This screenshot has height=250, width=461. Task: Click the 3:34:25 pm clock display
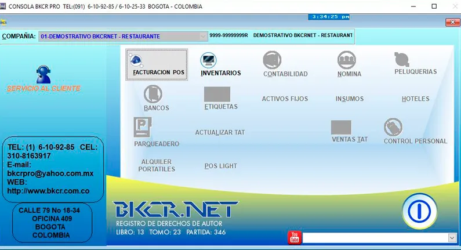[329, 17]
